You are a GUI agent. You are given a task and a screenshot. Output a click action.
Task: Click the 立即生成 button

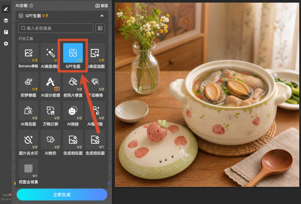coord(62,194)
